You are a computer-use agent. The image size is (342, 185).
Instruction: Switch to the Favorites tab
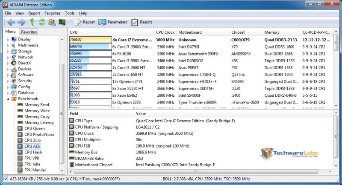tap(29, 32)
